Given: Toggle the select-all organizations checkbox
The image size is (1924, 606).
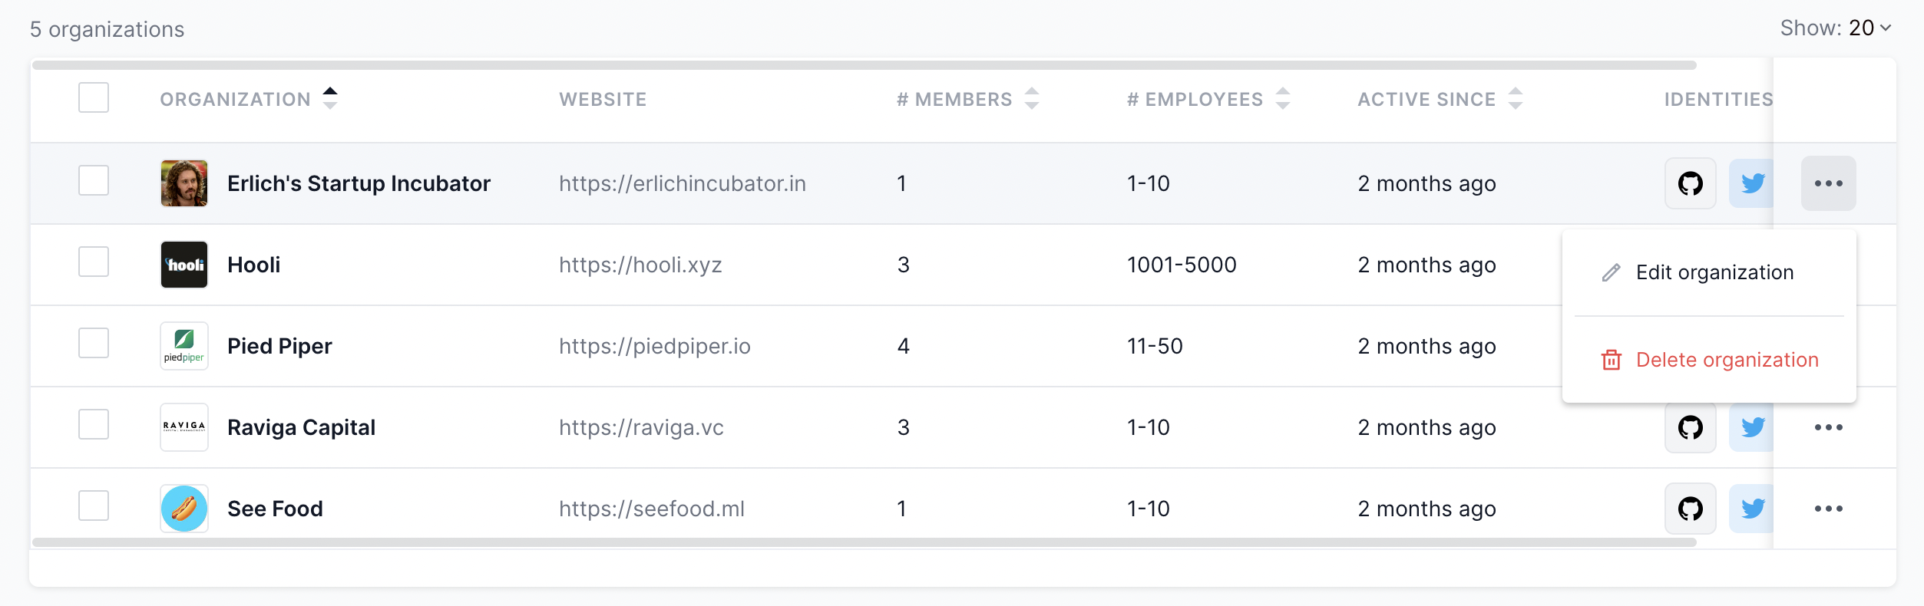Looking at the screenshot, I should 94,97.
